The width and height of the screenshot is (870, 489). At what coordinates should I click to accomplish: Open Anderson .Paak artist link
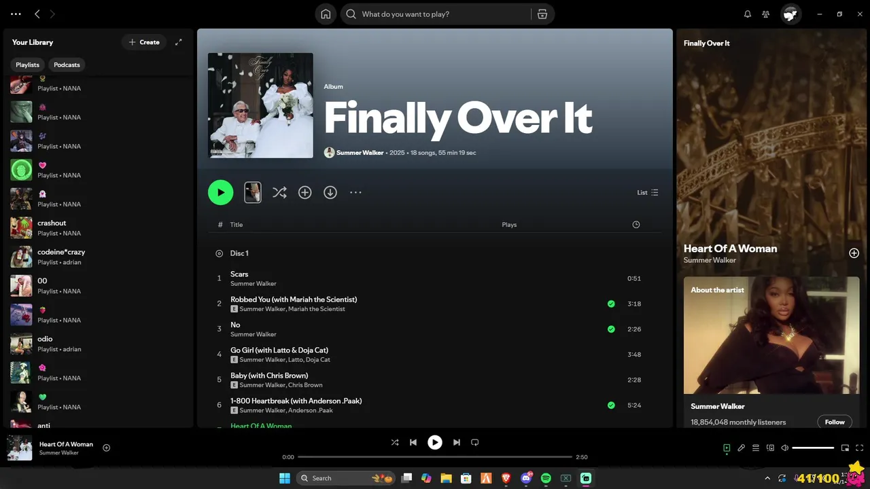311,410
